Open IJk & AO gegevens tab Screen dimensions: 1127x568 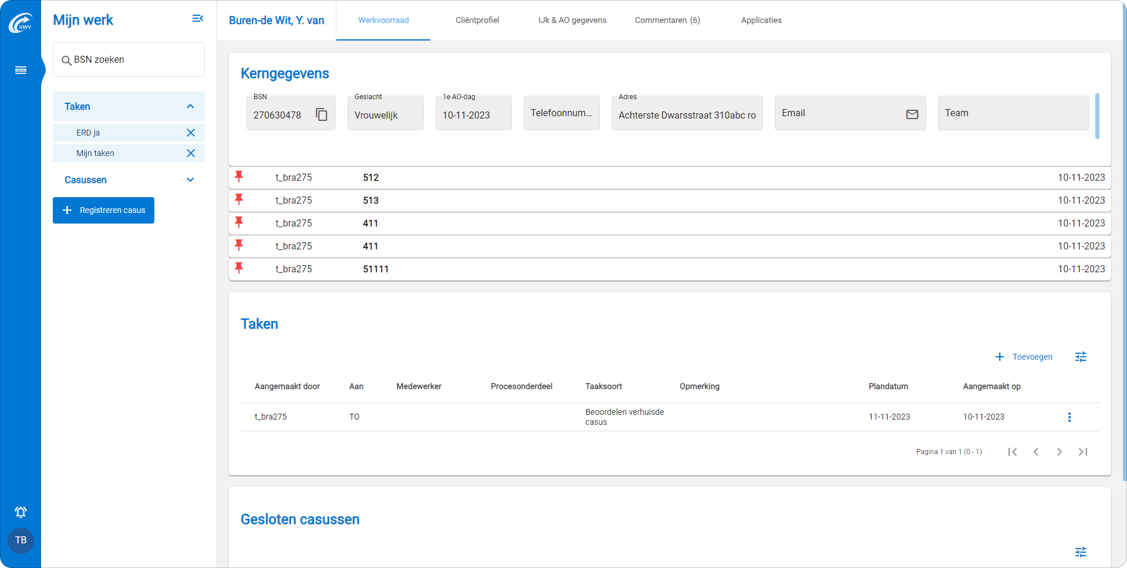pos(572,20)
